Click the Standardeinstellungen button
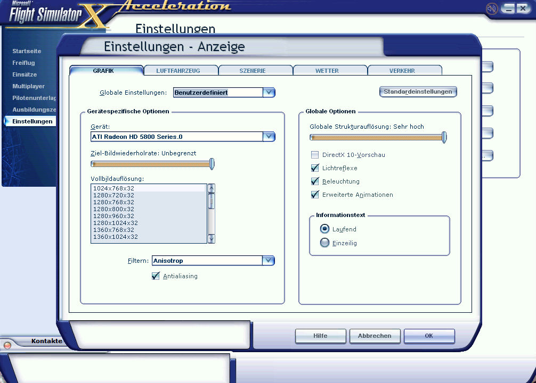 pyautogui.click(x=418, y=91)
